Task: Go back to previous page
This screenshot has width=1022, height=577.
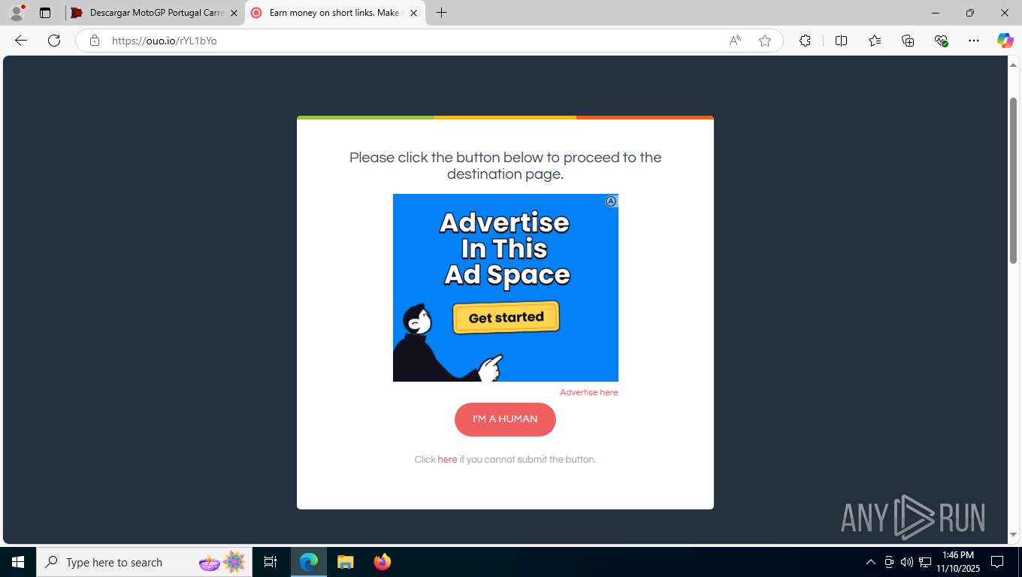Action: tap(21, 41)
